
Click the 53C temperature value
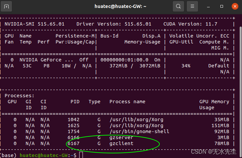coord(27,66)
